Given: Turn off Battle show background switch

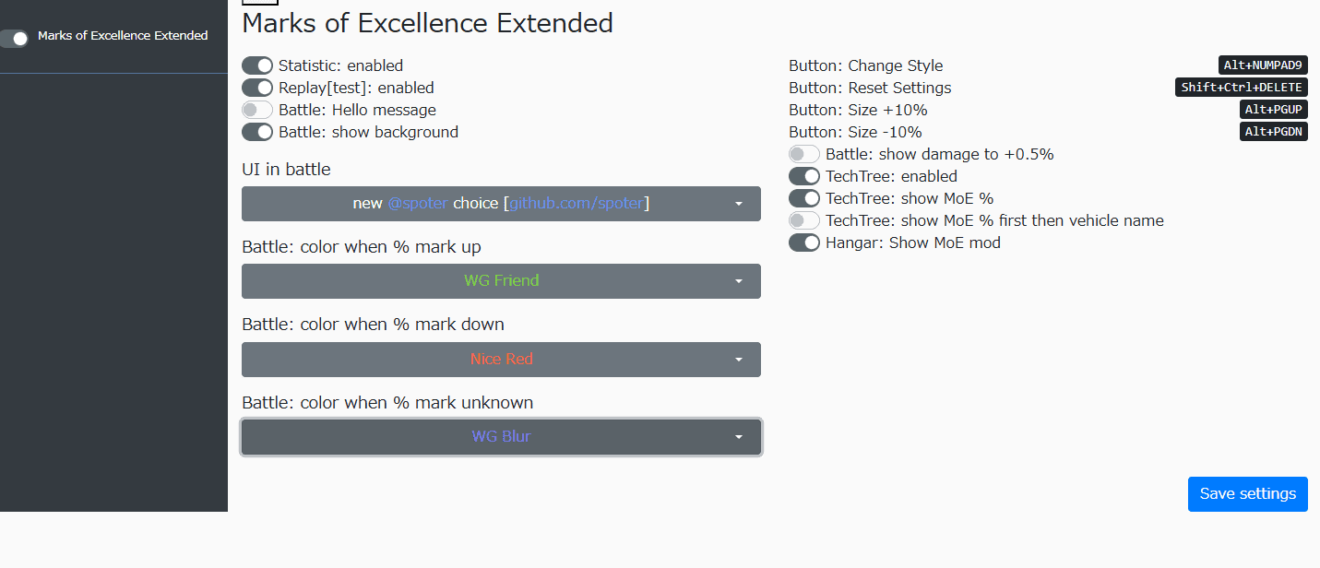Looking at the screenshot, I should coord(257,132).
